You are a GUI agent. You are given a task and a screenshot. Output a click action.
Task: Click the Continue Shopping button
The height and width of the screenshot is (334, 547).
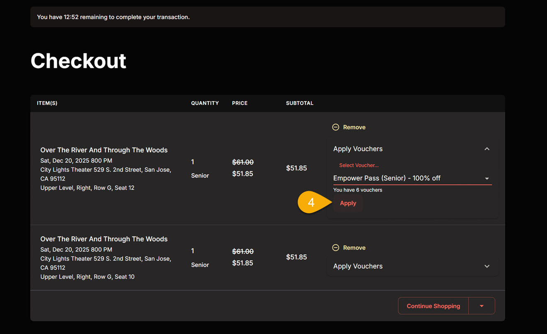click(433, 306)
